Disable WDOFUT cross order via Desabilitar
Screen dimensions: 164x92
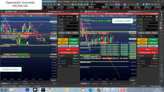(x=154, y=14)
